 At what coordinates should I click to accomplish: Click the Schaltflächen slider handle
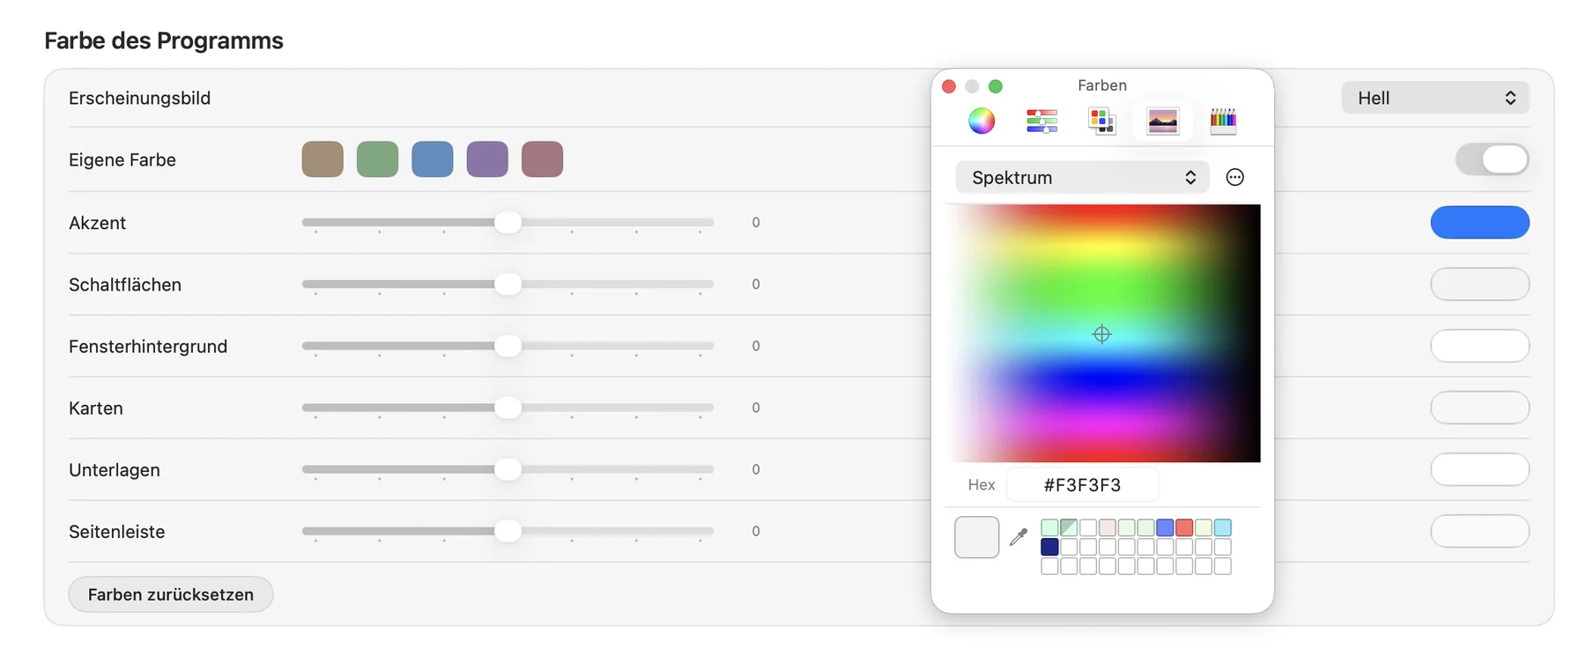[508, 284]
